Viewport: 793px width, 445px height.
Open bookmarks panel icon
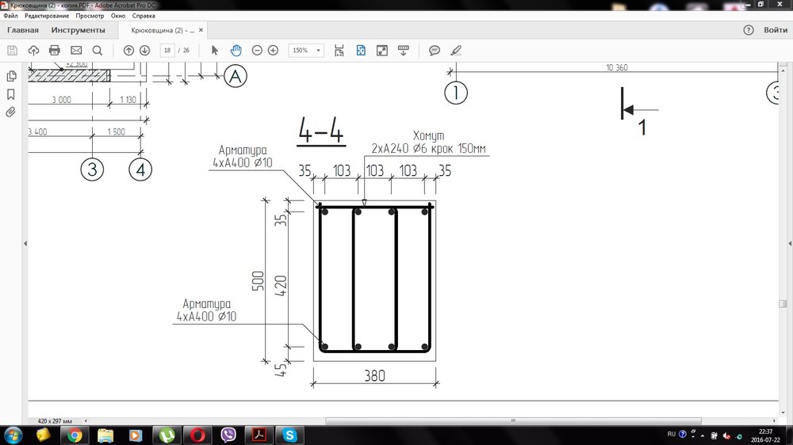(10, 94)
